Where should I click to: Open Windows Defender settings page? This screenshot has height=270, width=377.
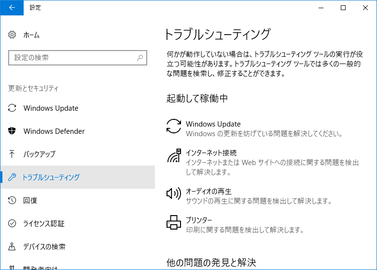[54, 131]
